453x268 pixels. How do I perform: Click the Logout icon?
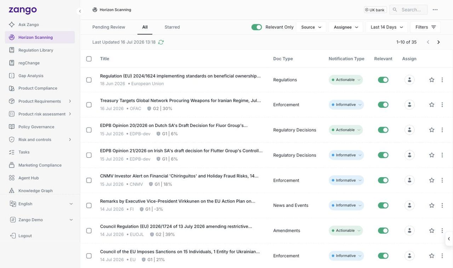13,236
